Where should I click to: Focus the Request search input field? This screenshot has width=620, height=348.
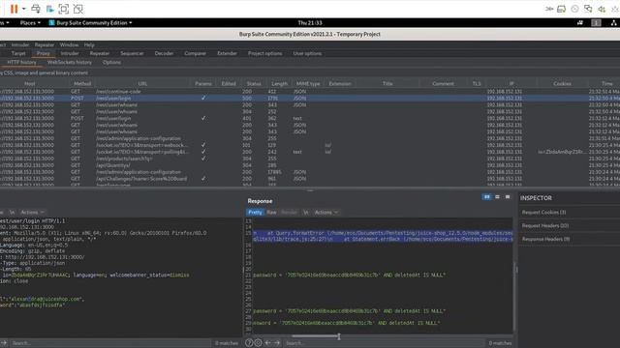coord(109,343)
